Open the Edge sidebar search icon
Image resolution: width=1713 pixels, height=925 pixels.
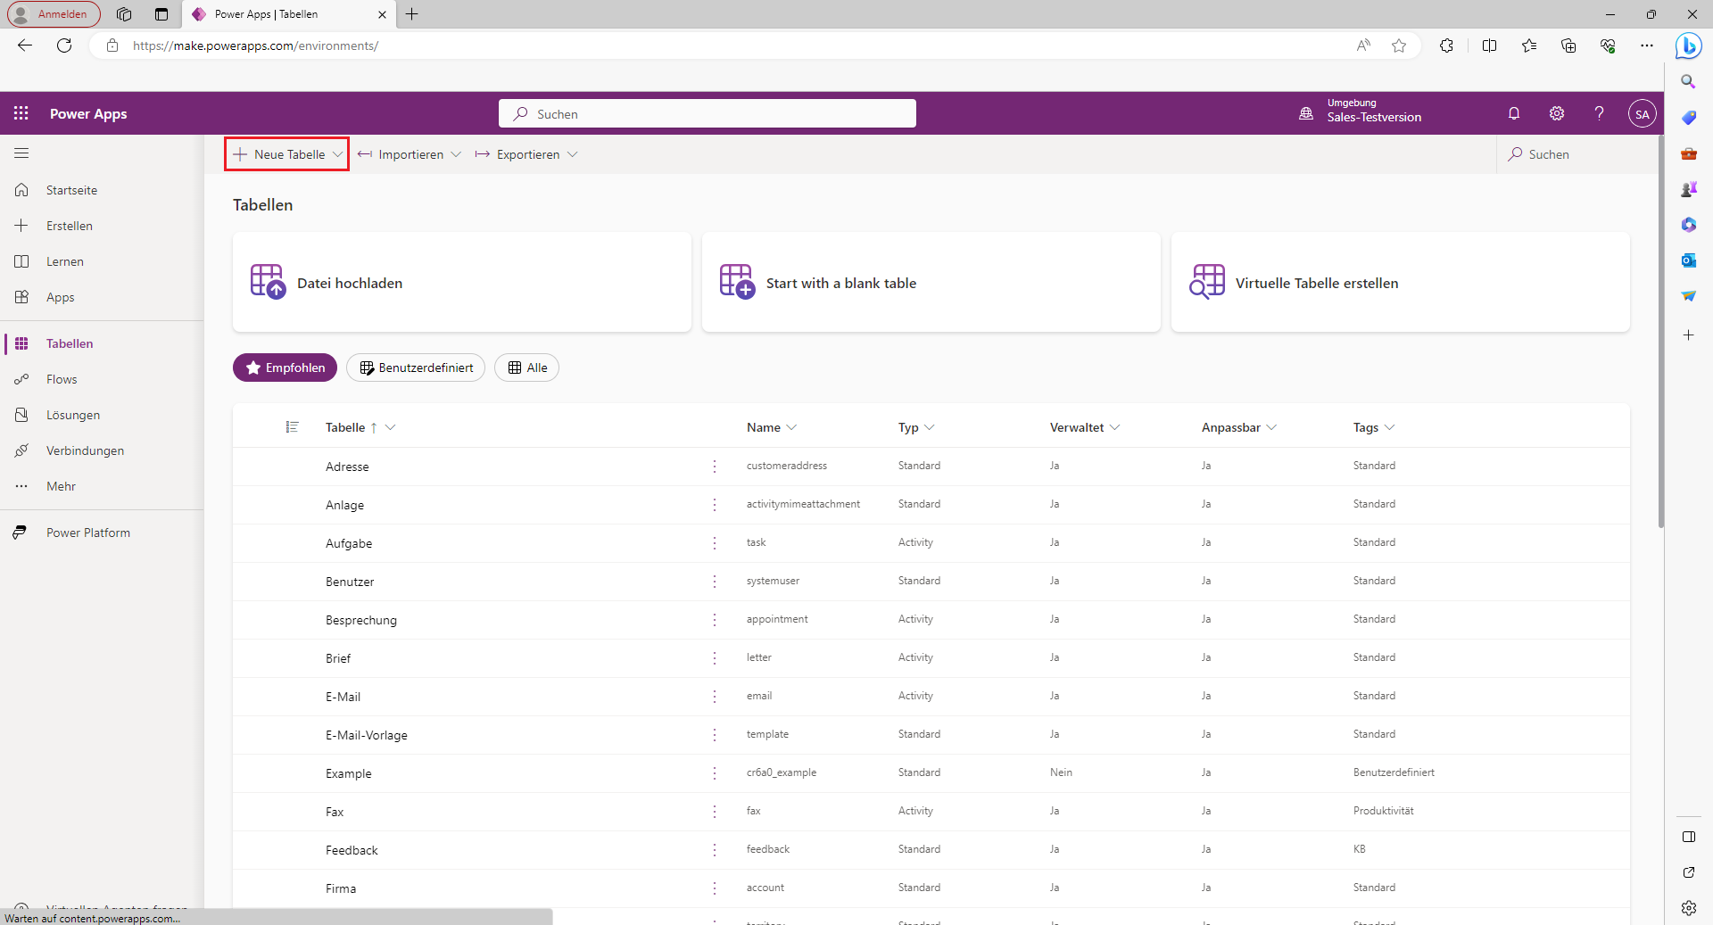tap(1688, 82)
